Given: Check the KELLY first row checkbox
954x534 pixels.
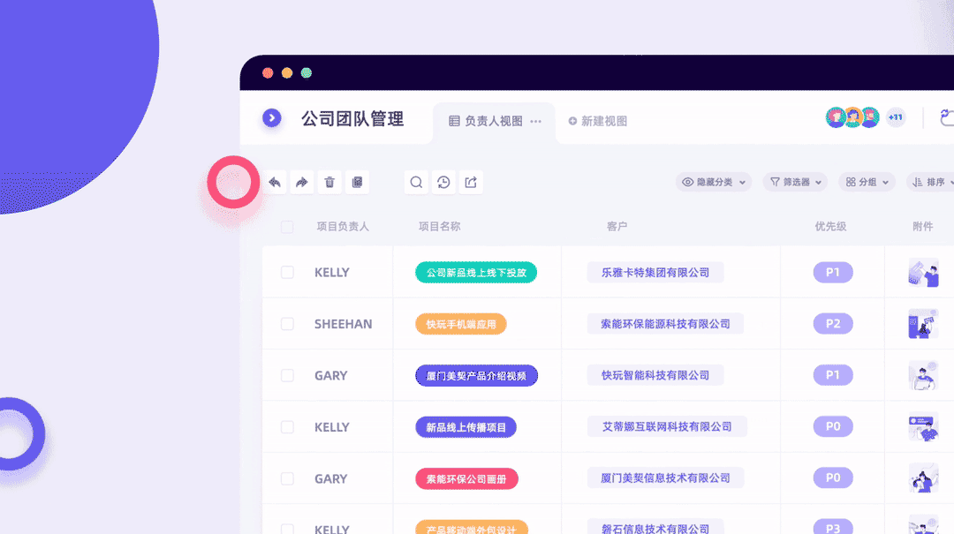Looking at the screenshot, I should point(287,273).
